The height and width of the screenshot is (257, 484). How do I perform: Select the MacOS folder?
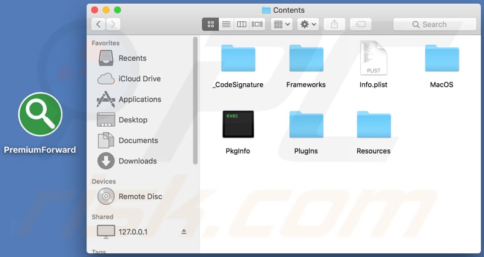(442, 58)
